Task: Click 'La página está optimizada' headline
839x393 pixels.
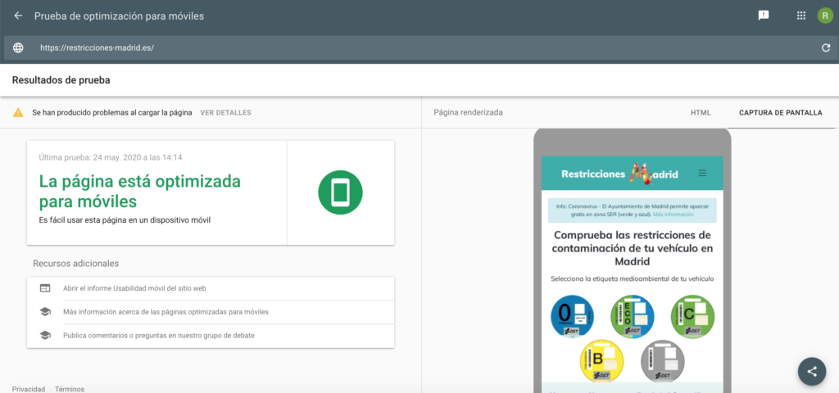Action: 139,192
